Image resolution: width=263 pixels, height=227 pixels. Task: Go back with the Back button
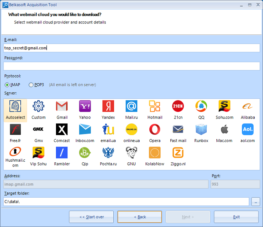(140, 217)
